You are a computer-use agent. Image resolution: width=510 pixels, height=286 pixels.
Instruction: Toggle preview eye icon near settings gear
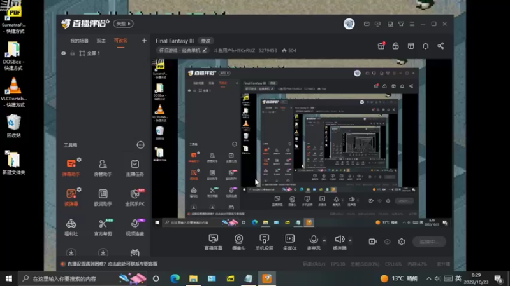pos(387,242)
